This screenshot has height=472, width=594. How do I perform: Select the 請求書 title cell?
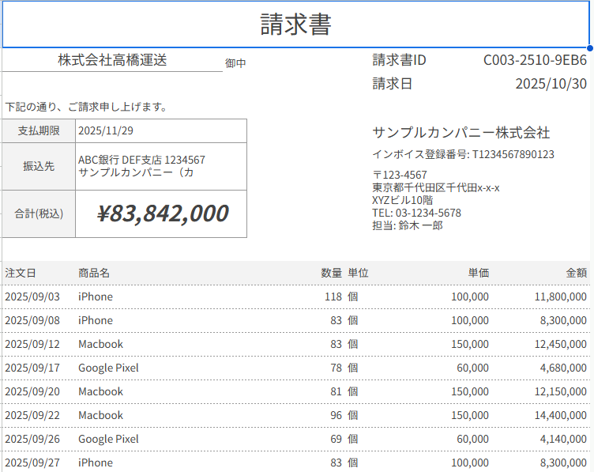(x=296, y=25)
